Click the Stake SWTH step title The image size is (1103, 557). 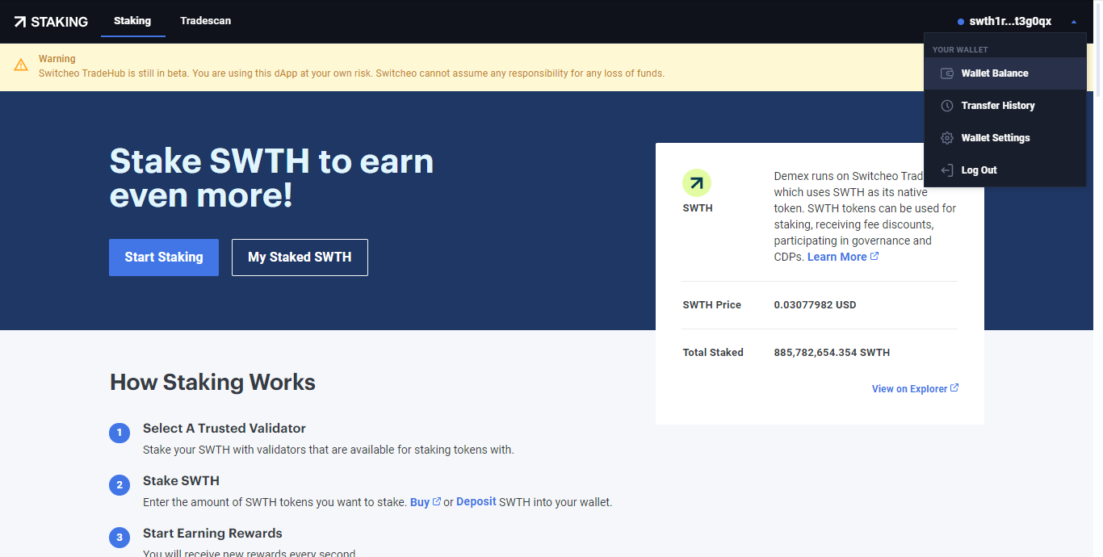[x=181, y=481]
